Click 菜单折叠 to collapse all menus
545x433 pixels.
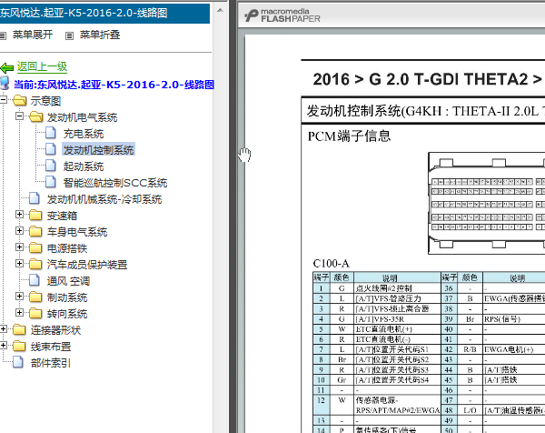coord(100,35)
